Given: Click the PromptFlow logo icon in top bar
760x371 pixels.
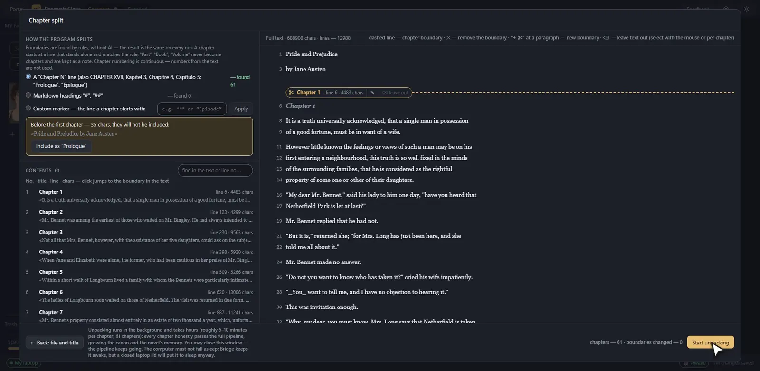Looking at the screenshot, I should pos(36,9).
